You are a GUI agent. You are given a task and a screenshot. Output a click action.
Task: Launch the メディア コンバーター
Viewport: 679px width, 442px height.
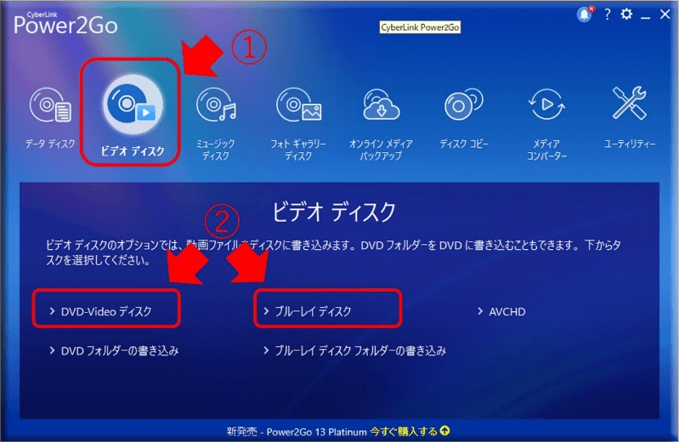[546, 123]
